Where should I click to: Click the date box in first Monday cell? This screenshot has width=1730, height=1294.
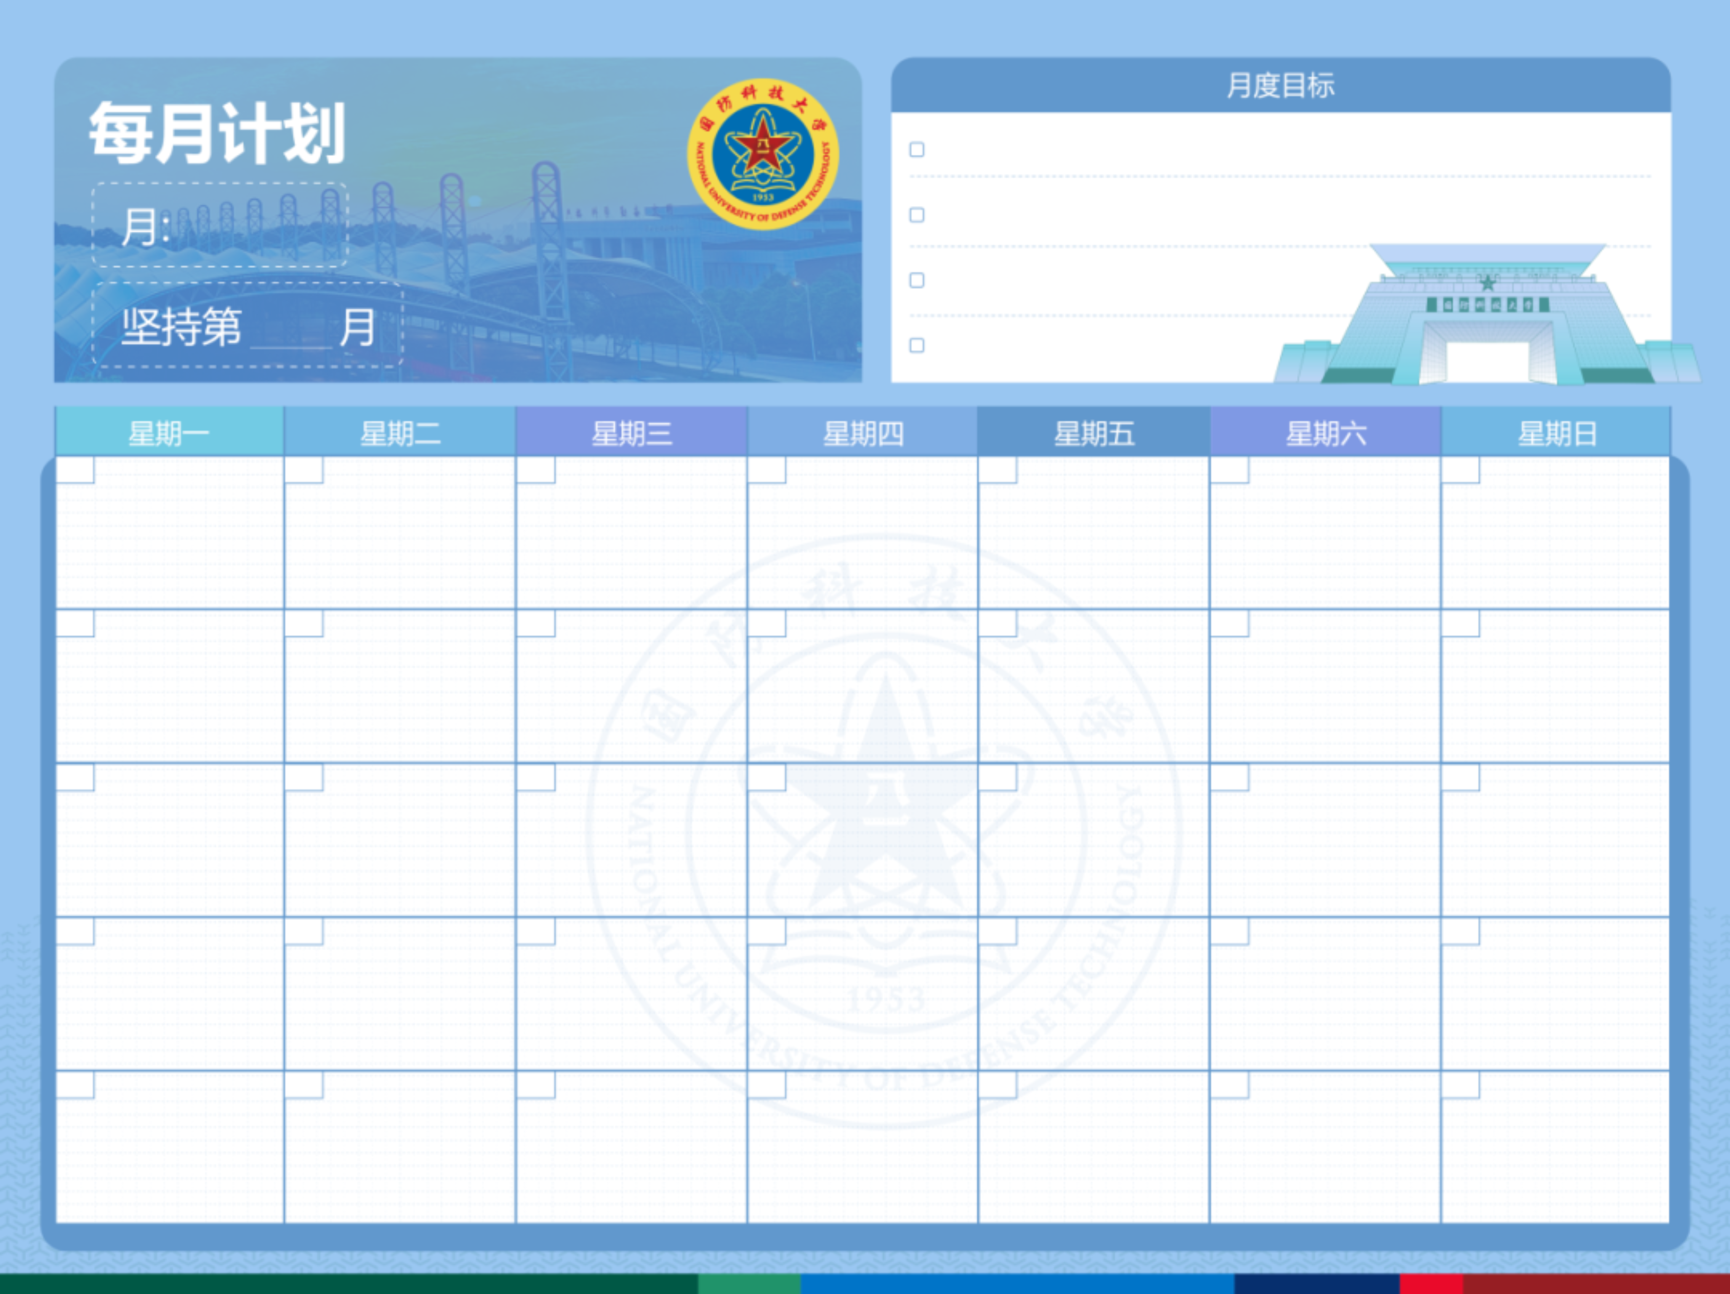75,470
